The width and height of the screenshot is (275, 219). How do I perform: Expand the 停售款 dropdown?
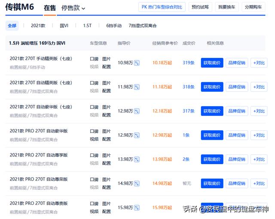tap(73, 8)
